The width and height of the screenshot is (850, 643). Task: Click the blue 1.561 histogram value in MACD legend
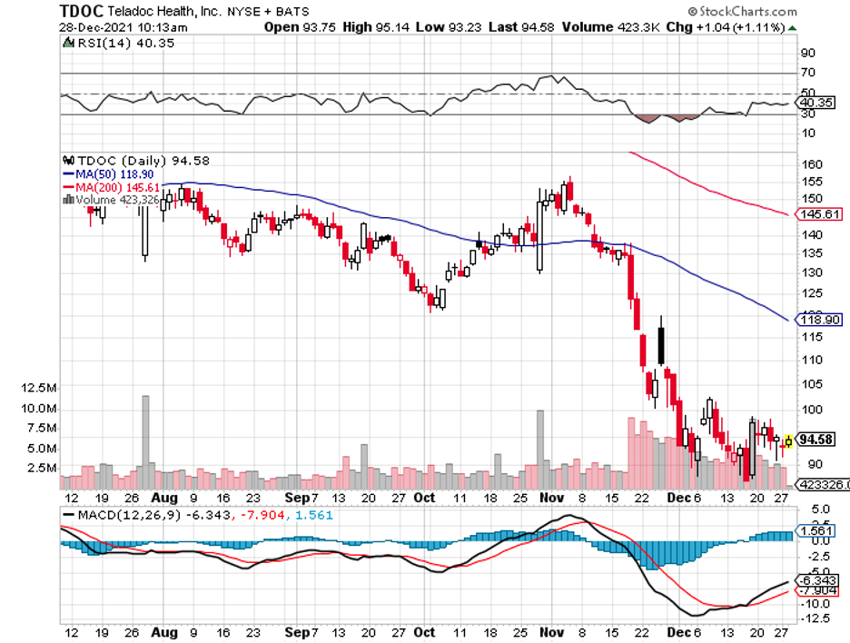(x=314, y=515)
